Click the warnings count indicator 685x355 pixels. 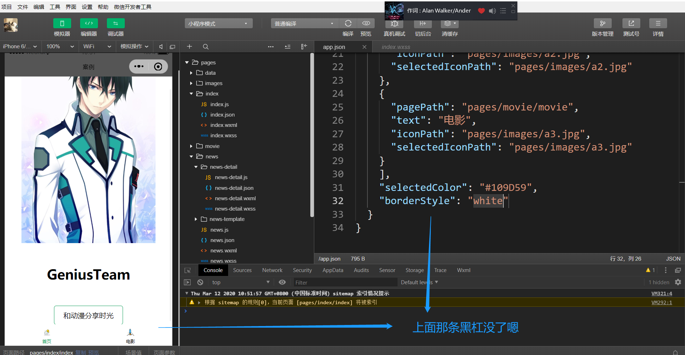(650, 270)
